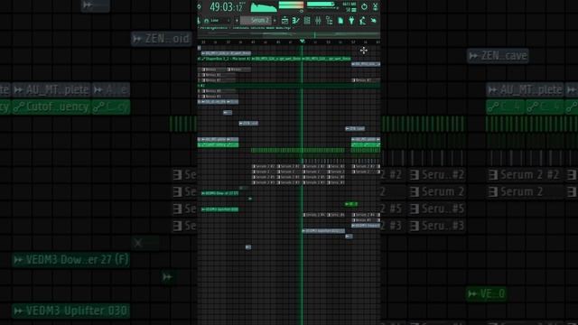Click the arrow icon at the toolbar's right end
Viewport: 578px width, 325px height.
tap(373, 21)
